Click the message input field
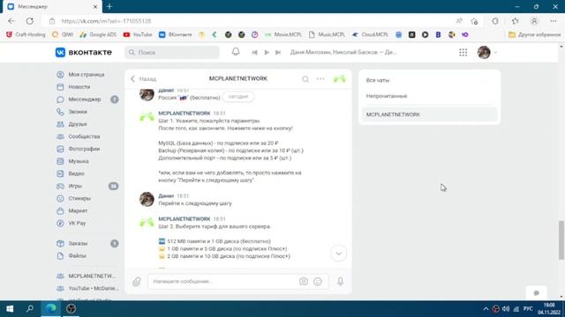The width and height of the screenshot is (565, 317). click(223, 282)
